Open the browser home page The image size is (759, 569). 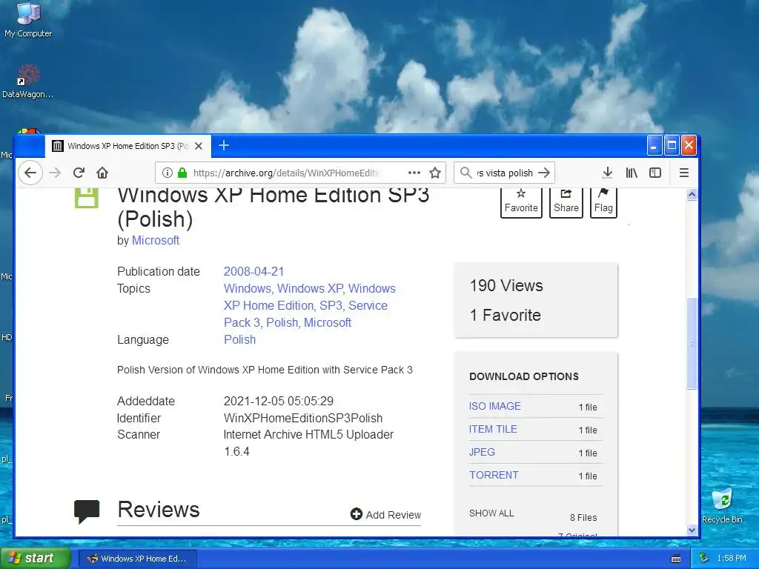(x=102, y=173)
